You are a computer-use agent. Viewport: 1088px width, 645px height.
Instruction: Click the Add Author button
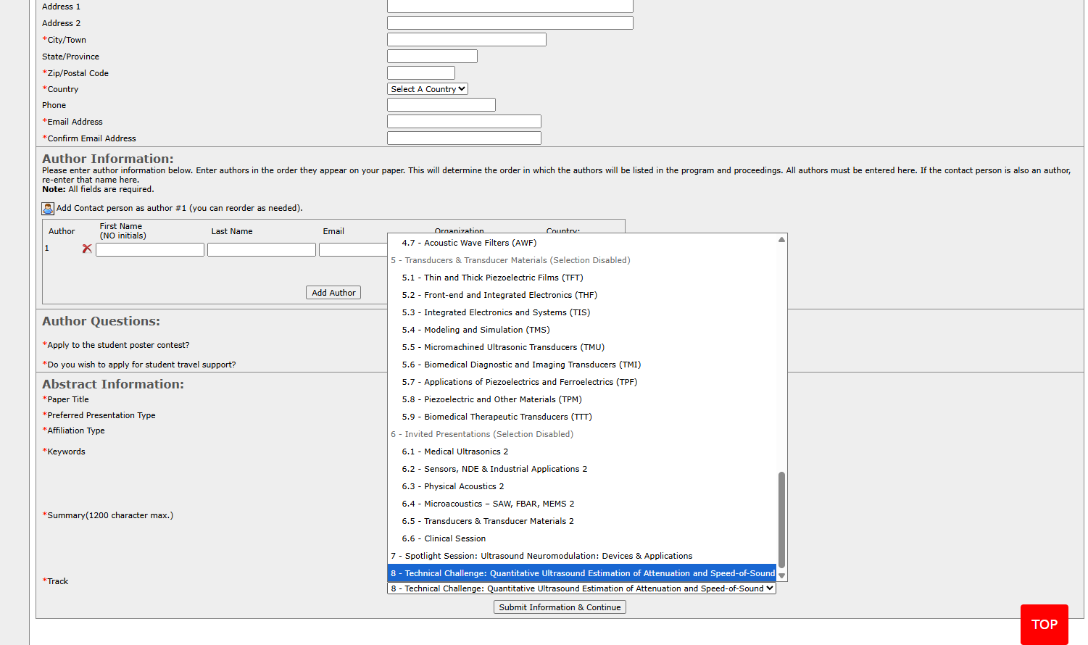[333, 293]
